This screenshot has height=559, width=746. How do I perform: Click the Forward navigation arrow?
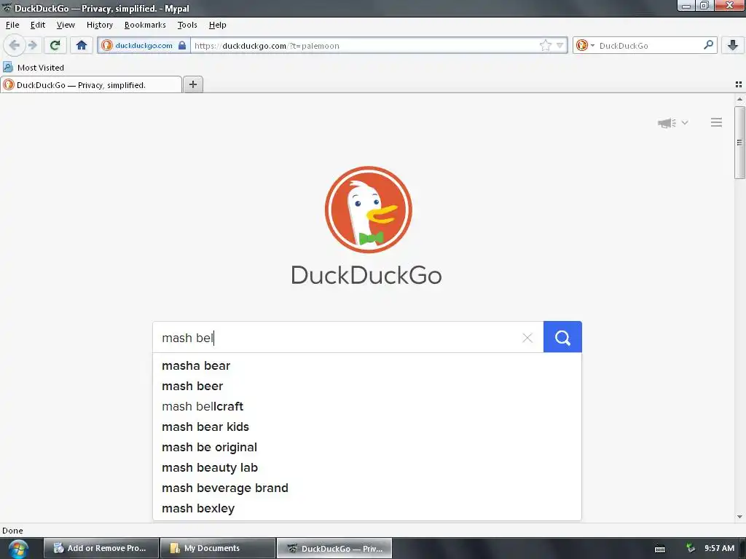(x=32, y=46)
